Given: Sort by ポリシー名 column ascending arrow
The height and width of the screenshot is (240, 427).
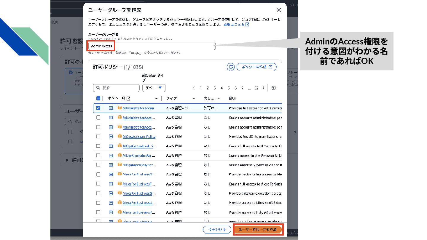Looking at the screenshot, I should [156, 98].
